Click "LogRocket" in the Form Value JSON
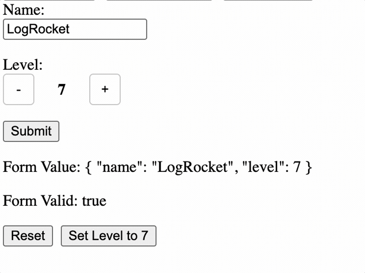This screenshot has width=365, height=273. click(x=192, y=167)
